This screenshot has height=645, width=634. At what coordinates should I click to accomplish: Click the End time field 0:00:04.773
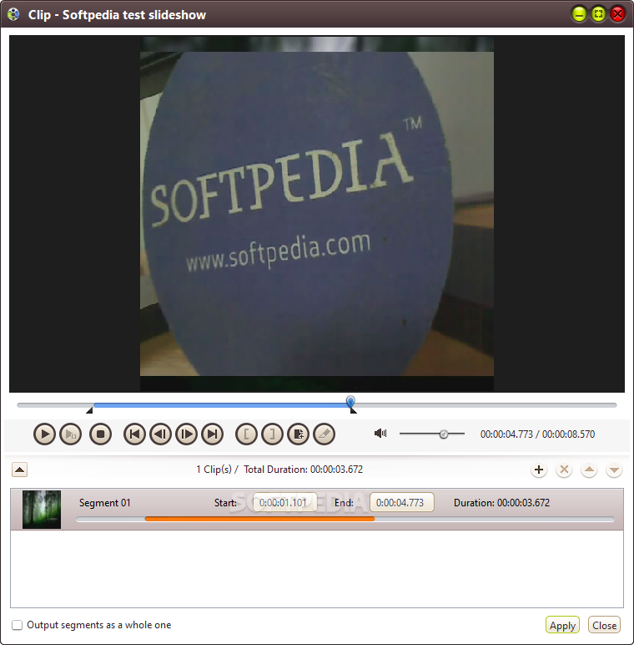point(401,503)
